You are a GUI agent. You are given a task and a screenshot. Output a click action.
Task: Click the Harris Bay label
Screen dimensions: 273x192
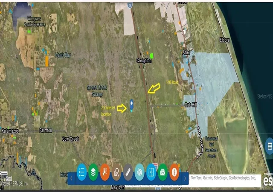click(63, 55)
